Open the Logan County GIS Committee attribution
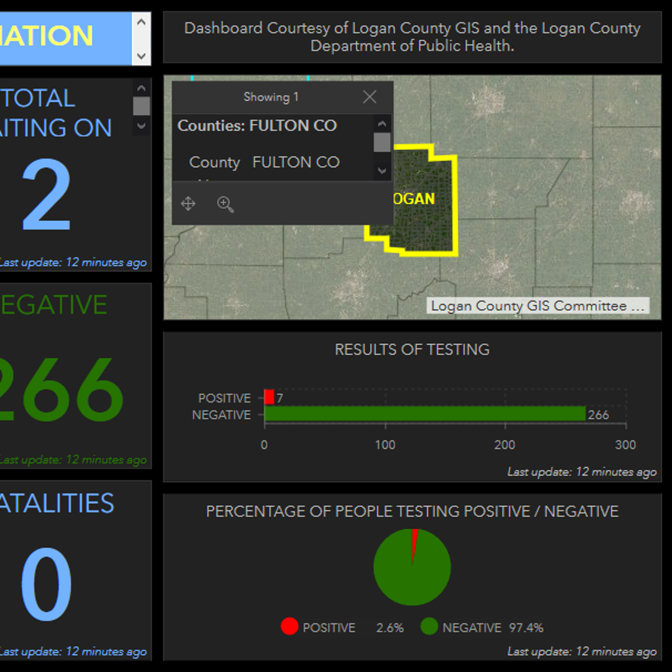Viewport: 672px width, 672px height. click(x=539, y=306)
